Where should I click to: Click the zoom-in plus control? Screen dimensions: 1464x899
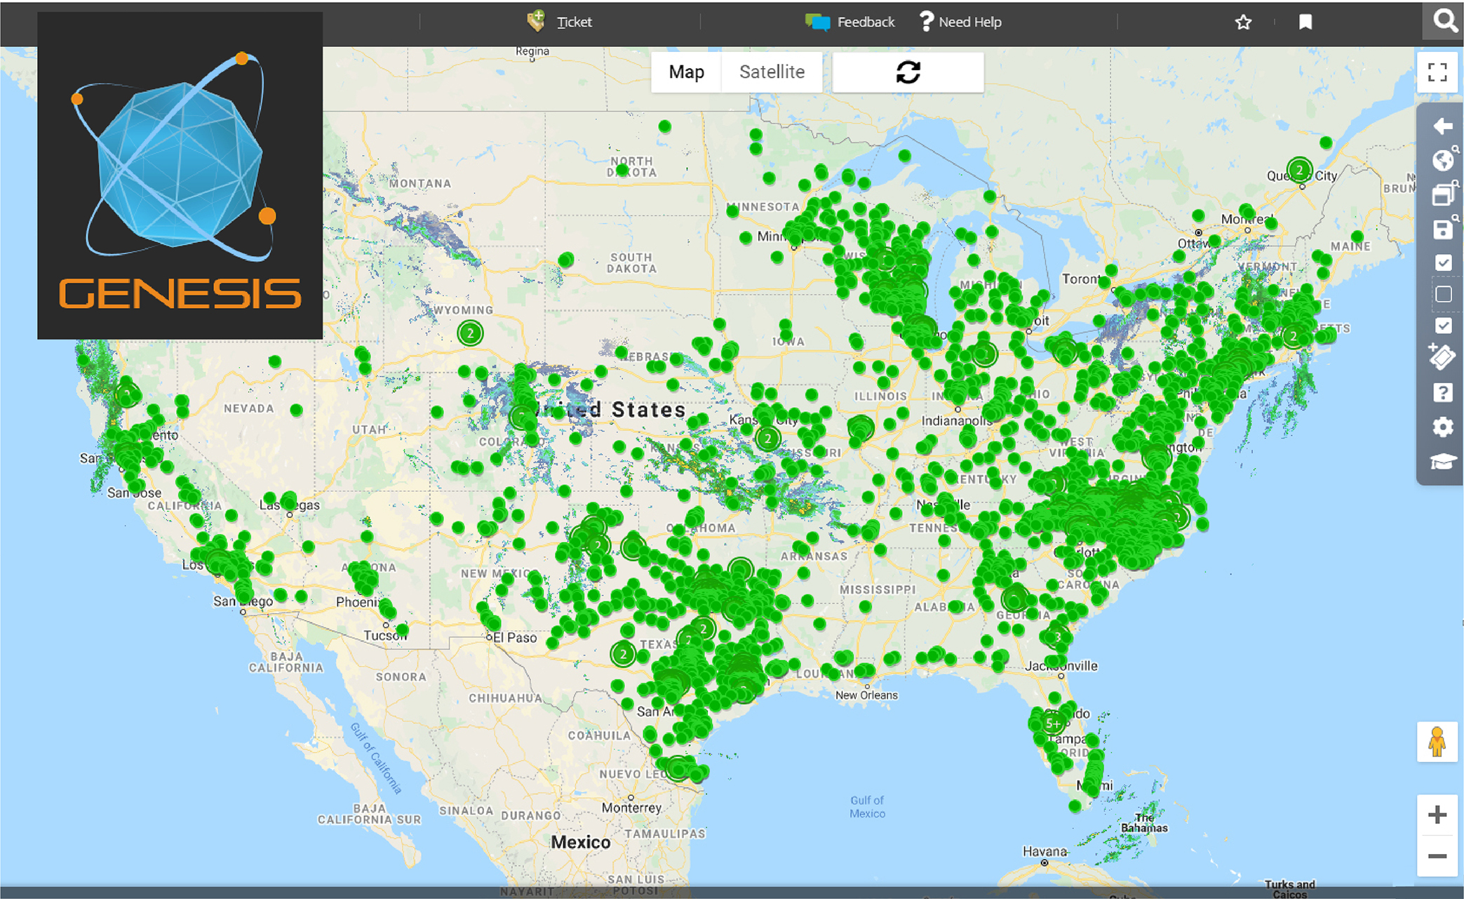[1436, 814]
